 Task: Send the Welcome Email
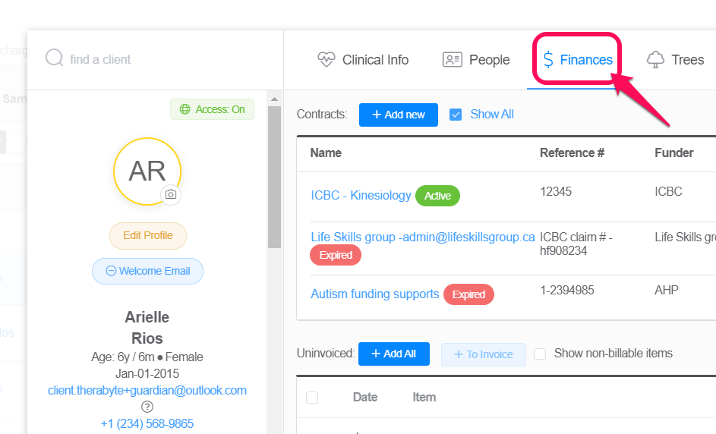pos(147,271)
